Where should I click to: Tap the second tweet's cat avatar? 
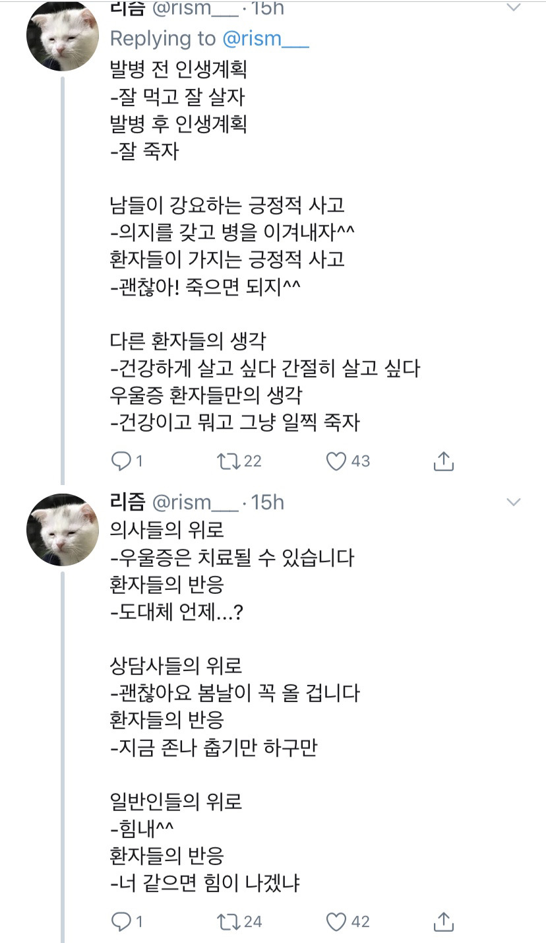(x=63, y=530)
